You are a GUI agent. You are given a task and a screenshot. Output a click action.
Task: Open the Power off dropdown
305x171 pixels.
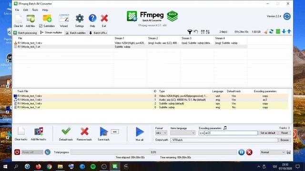[x=32, y=152]
